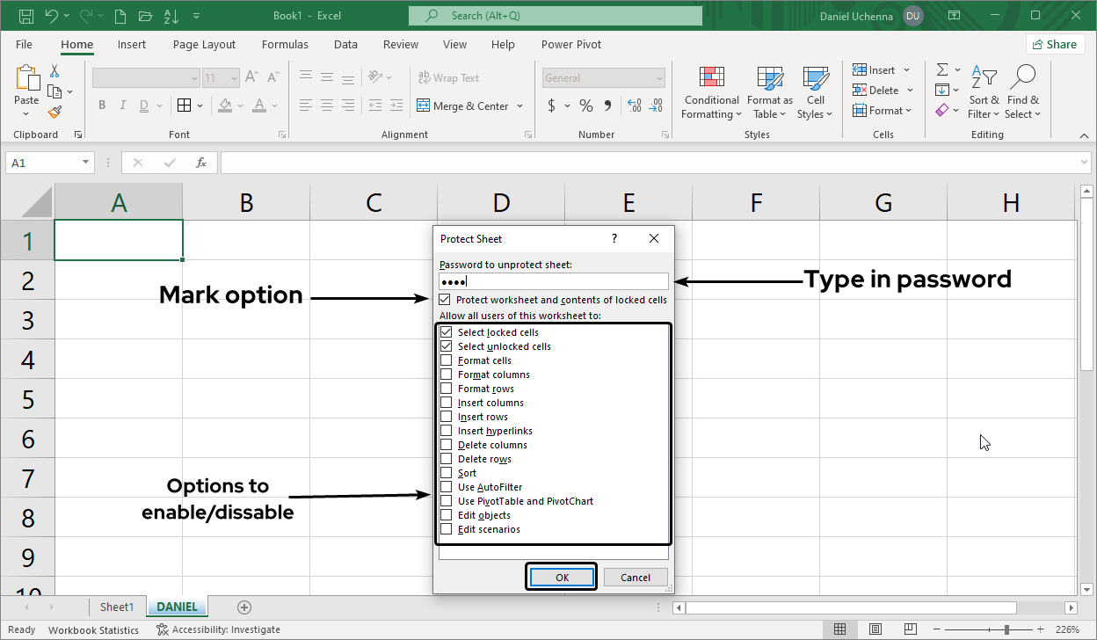
Task: Open Conditional Formatting options
Action: click(711, 92)
